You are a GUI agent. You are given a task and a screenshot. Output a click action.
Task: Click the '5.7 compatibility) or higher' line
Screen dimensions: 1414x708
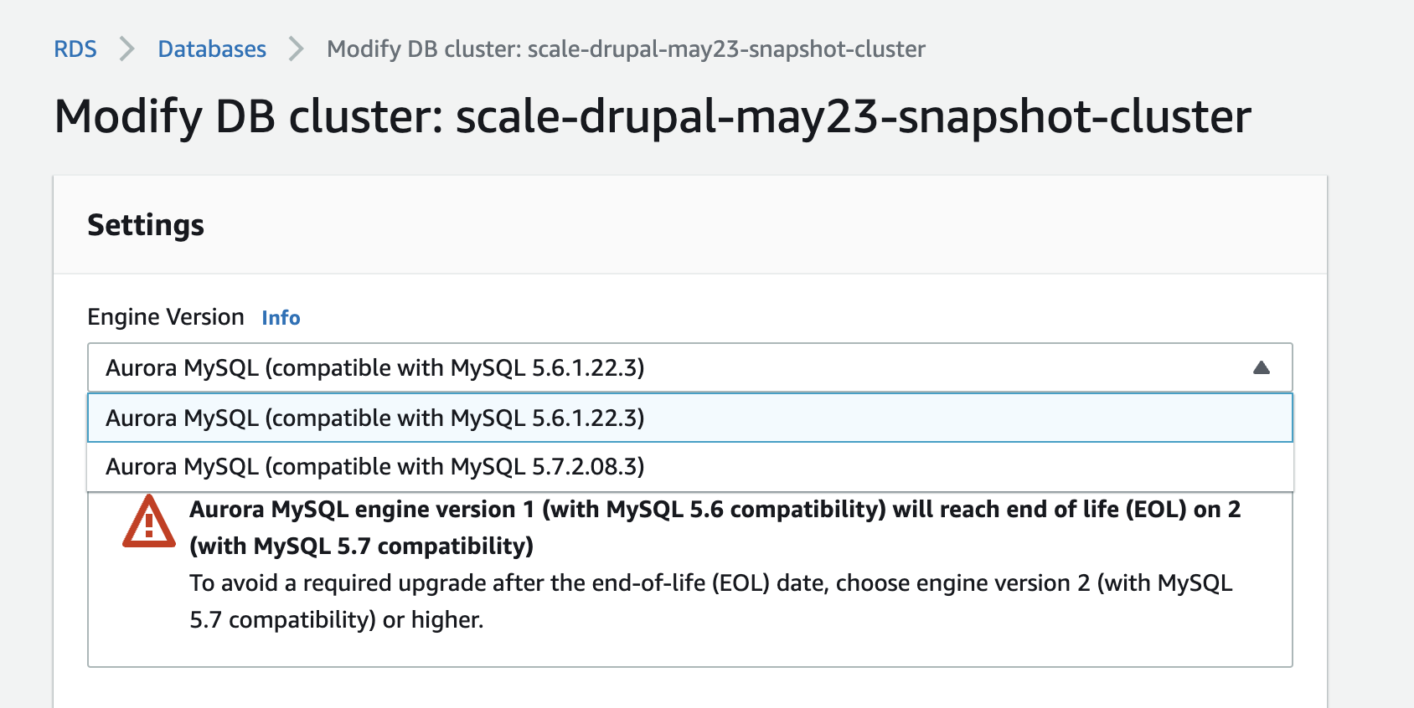[x=337, y=619]
